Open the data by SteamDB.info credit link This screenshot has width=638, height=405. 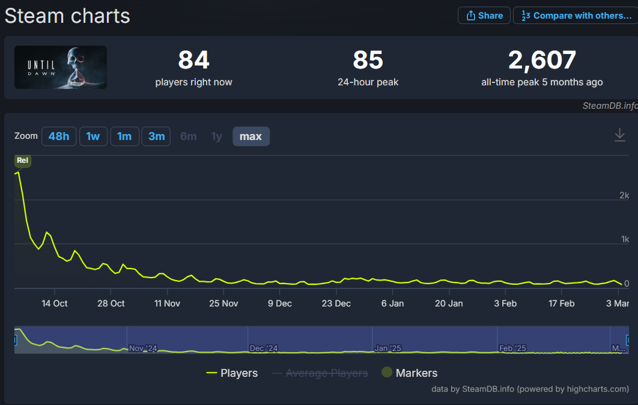530,389
